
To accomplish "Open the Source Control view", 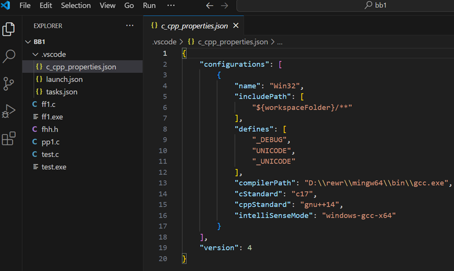I will (8, 84).
